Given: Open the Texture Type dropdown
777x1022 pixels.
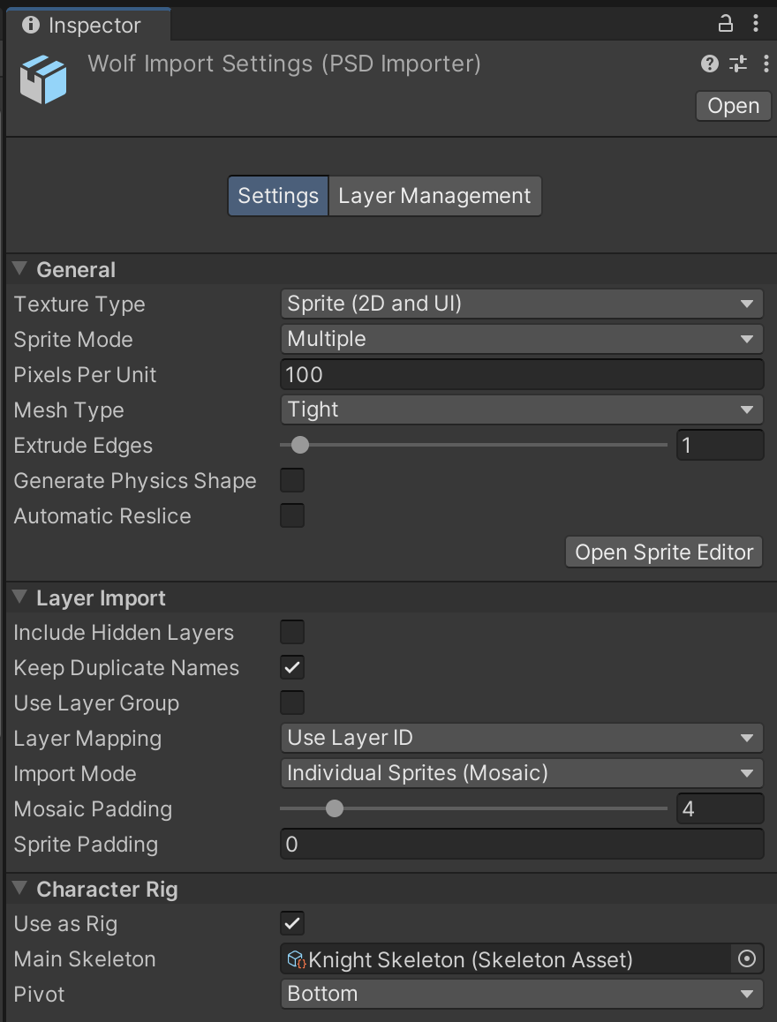Looking at the screenshot, I should click(x=521, y=304).
